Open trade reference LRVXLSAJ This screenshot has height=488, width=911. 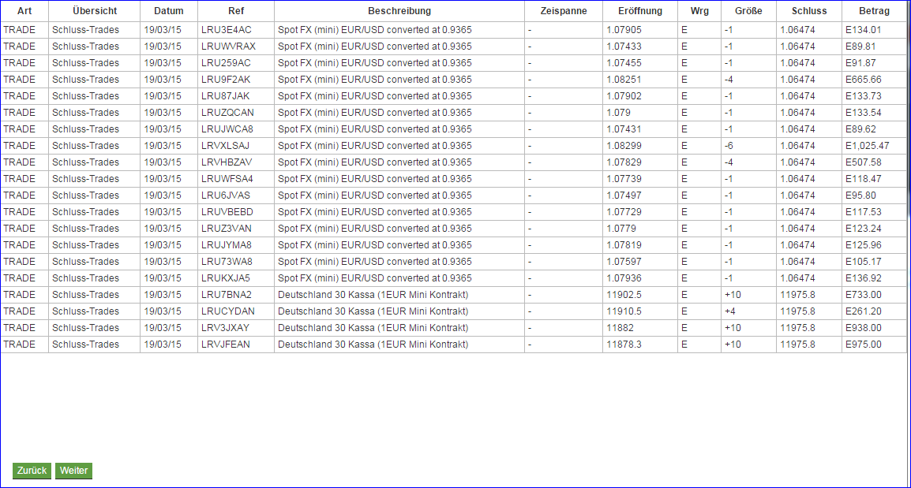click(x=224, y=145)
